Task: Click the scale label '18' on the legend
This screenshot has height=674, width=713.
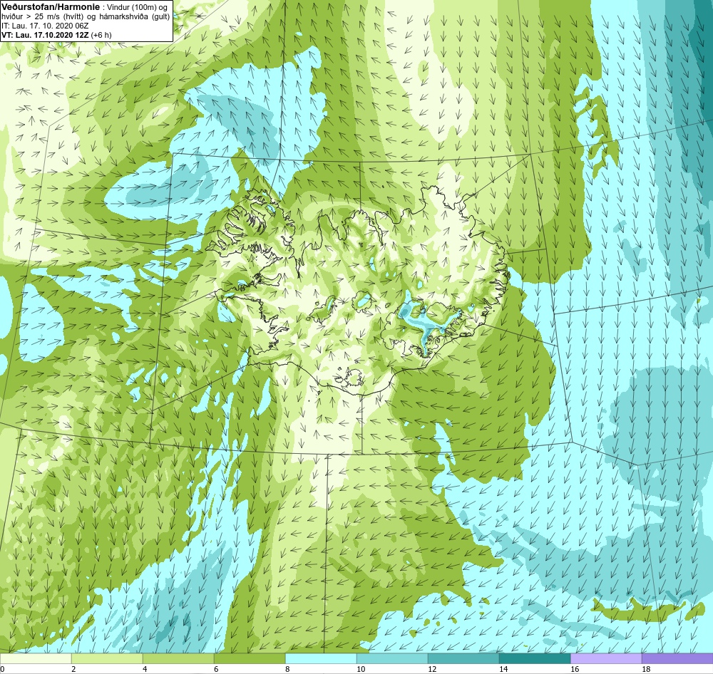Action: click(645, 669)
